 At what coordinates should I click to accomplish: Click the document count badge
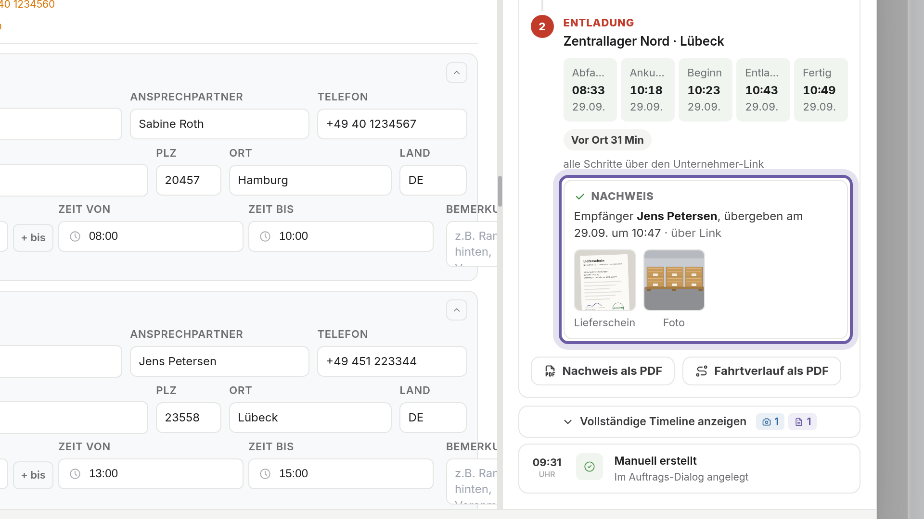[802, 421]
